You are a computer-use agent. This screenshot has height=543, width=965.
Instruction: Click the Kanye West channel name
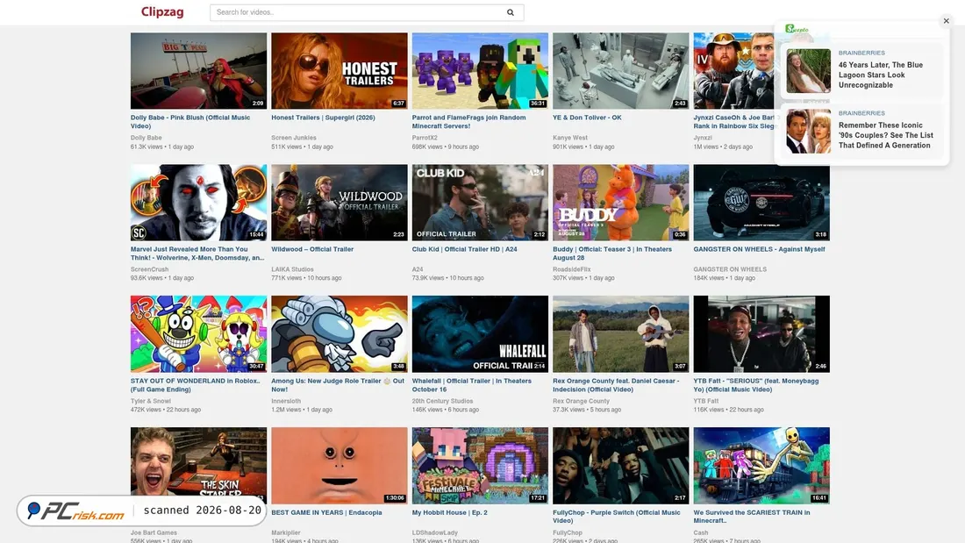pyautogui.click(x=570, y=138)
